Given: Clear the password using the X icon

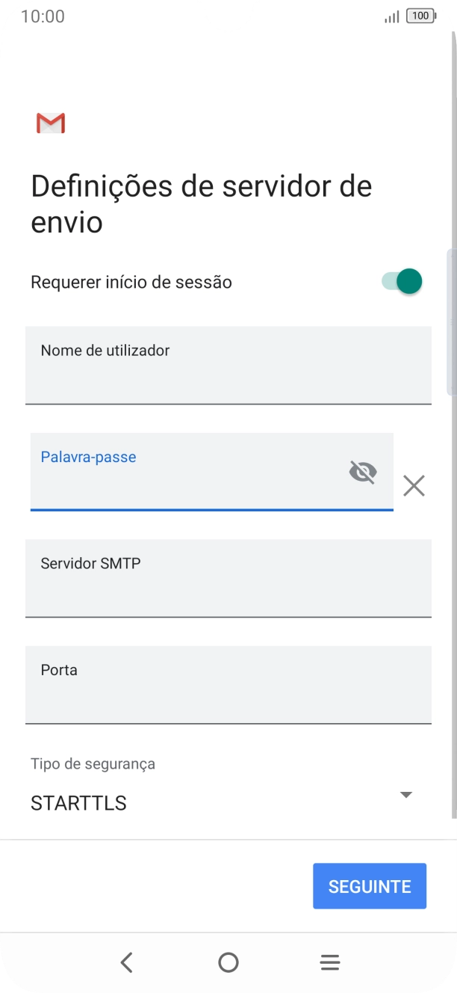Looking at the screenshot, I should point(414,486).
